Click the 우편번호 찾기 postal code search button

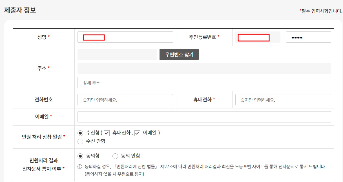pyautogui.click(x=179, y=54)
